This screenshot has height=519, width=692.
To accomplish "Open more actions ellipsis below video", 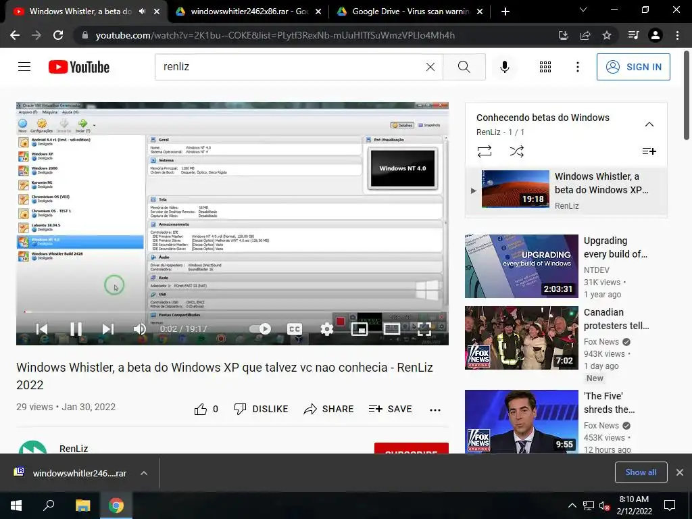I will [435, 410].
